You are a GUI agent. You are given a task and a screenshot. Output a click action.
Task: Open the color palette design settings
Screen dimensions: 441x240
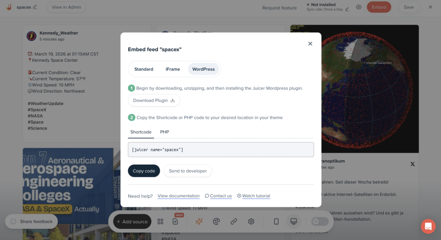coord(216,222)
